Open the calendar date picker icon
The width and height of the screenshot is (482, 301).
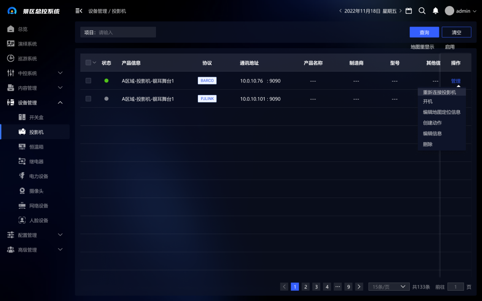[409, 11]
